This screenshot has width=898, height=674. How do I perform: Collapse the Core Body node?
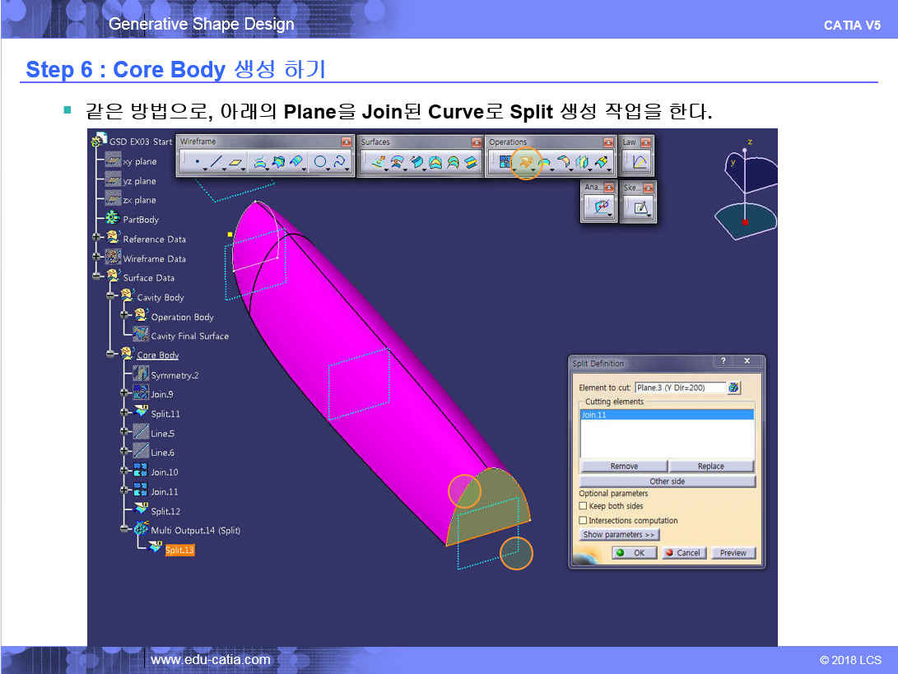[x=111, y=356]
